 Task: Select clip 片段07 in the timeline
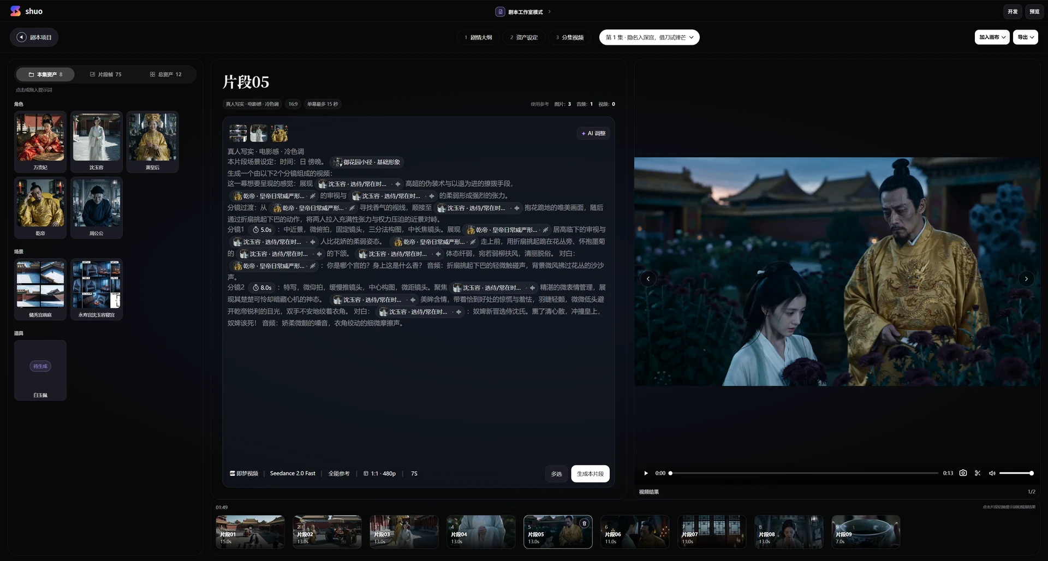712,532
